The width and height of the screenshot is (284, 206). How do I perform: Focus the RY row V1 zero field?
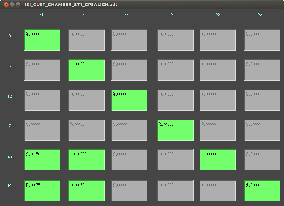click(x=176, y=191)
